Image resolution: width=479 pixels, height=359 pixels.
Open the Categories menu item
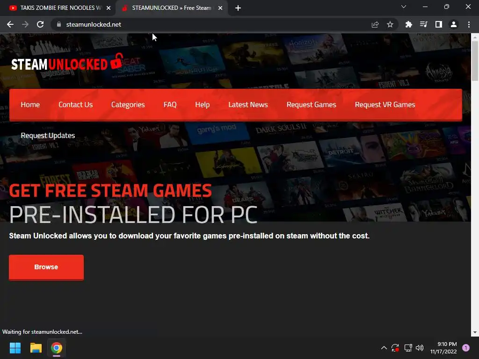[128, 105]
